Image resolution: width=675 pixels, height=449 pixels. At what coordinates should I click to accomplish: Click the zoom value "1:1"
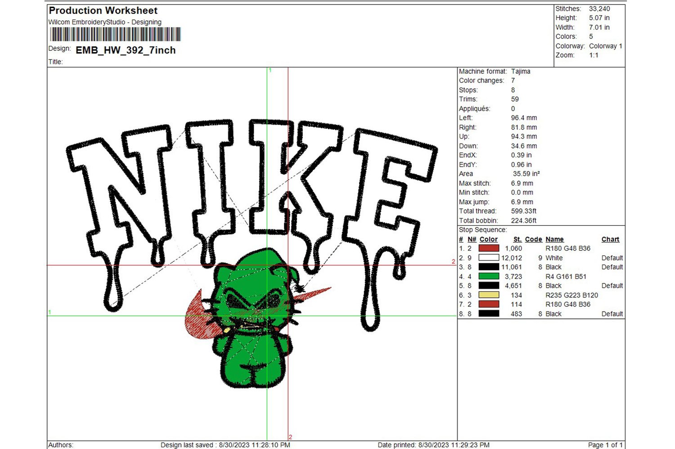(x=594, y=55)
